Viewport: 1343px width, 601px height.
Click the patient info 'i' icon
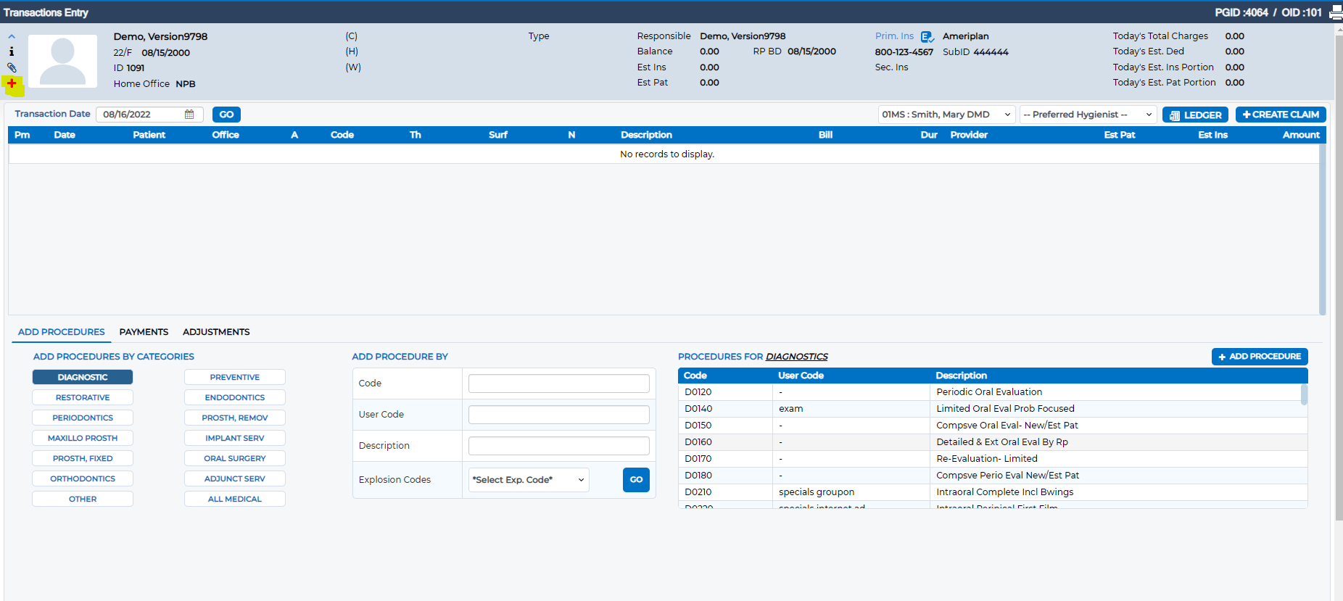click(12, 51)
